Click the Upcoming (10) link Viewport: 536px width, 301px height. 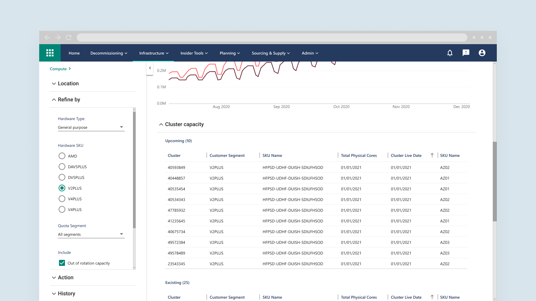tap(179, 141)
